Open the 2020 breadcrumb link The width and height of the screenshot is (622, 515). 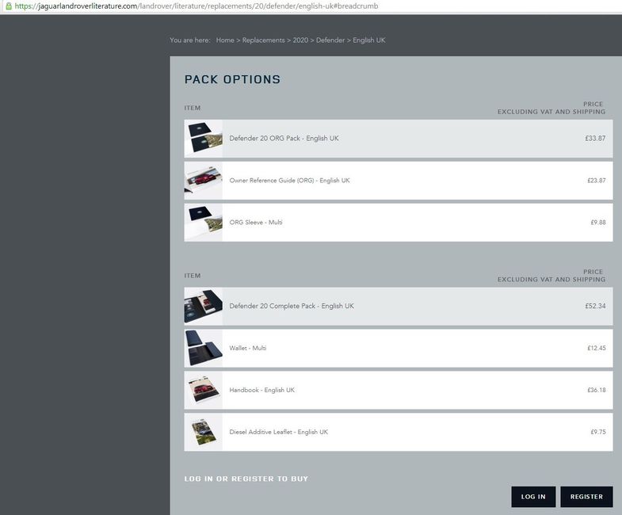click(300, 40)
